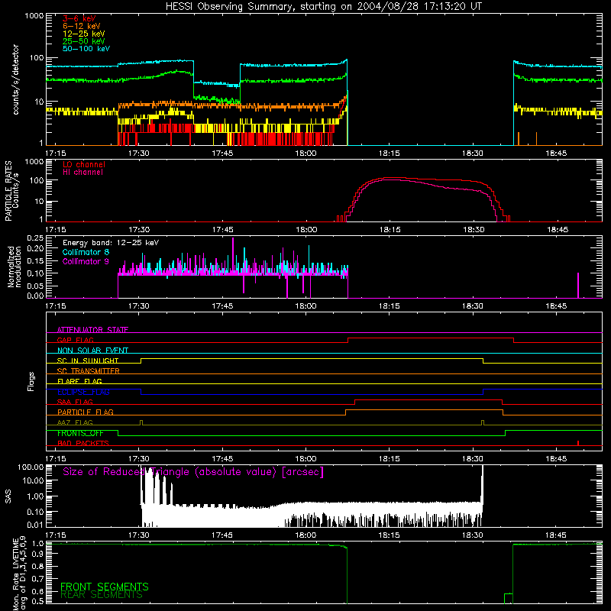Select the "Collimator 9" legend label

[x=86, y=261]
